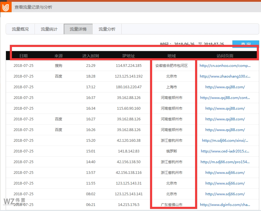Follow the www.qxj88.com/cont... link
The width and height of the screenshot is (261, 211).
click(x=225, y=98)
